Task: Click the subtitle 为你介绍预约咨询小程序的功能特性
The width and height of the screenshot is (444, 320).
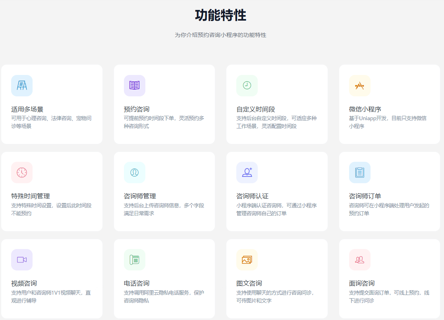Action: coord(220,35)
